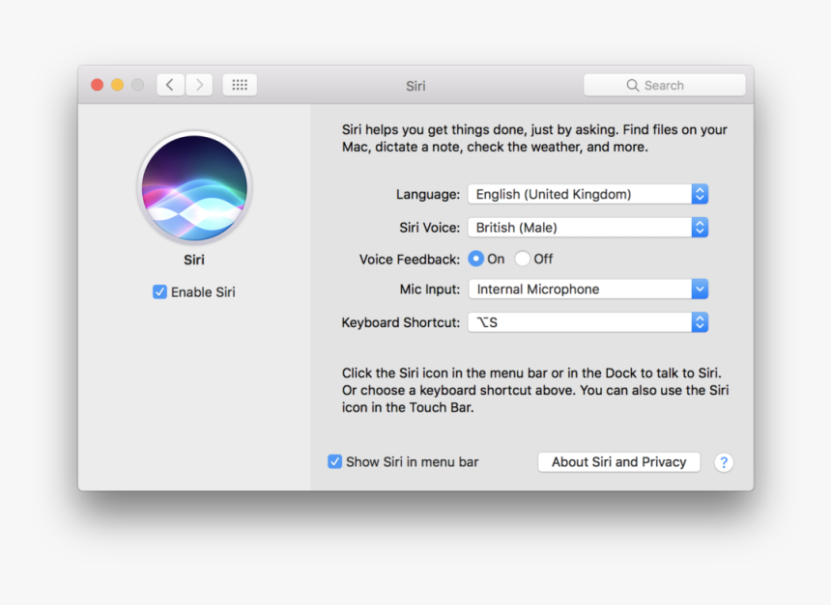Click 'Click the Siri icon in the menu bar' text
Viewport: 831px width, 605px height.
pyautogui.click(x=535, y=390)
